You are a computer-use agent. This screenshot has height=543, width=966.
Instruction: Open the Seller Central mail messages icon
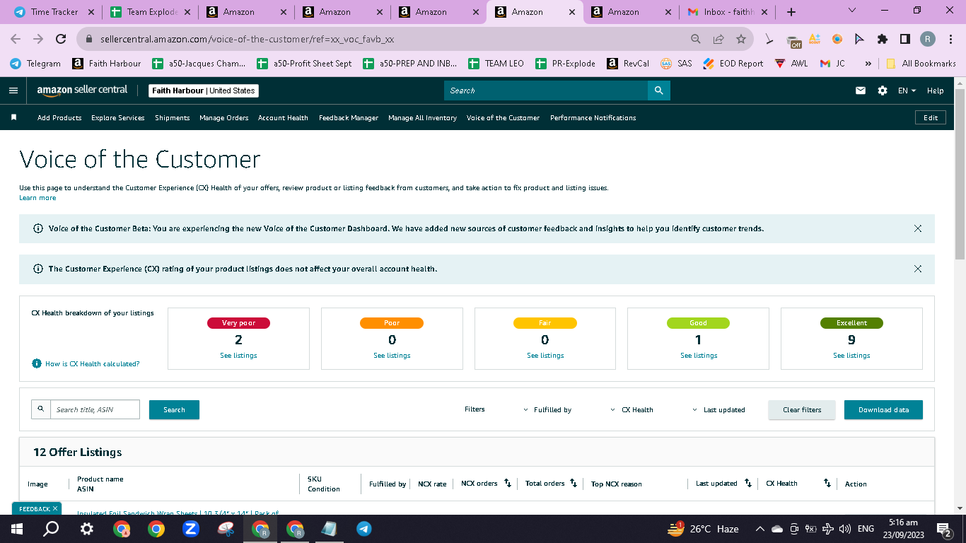(861, 90)
